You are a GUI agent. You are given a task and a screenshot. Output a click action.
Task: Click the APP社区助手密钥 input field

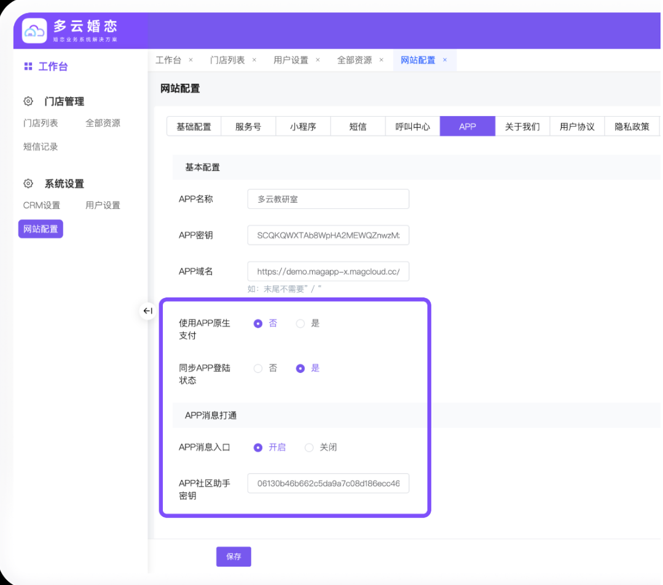point(328,484)
